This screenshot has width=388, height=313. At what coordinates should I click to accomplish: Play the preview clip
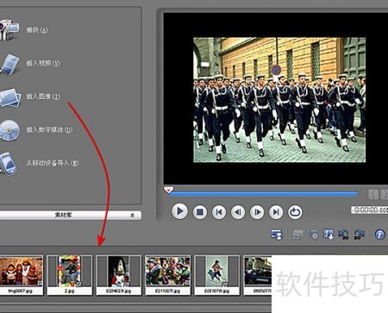coord(179,212)
